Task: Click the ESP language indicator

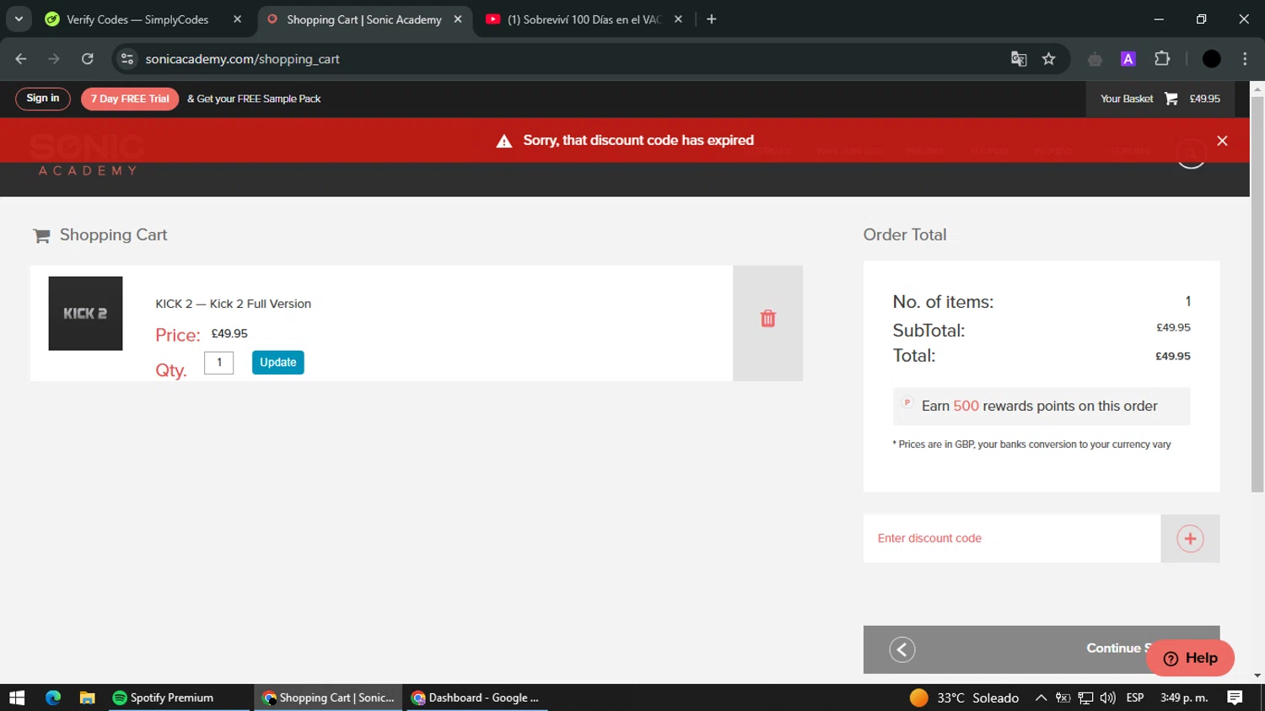Action: (1135, 698)
